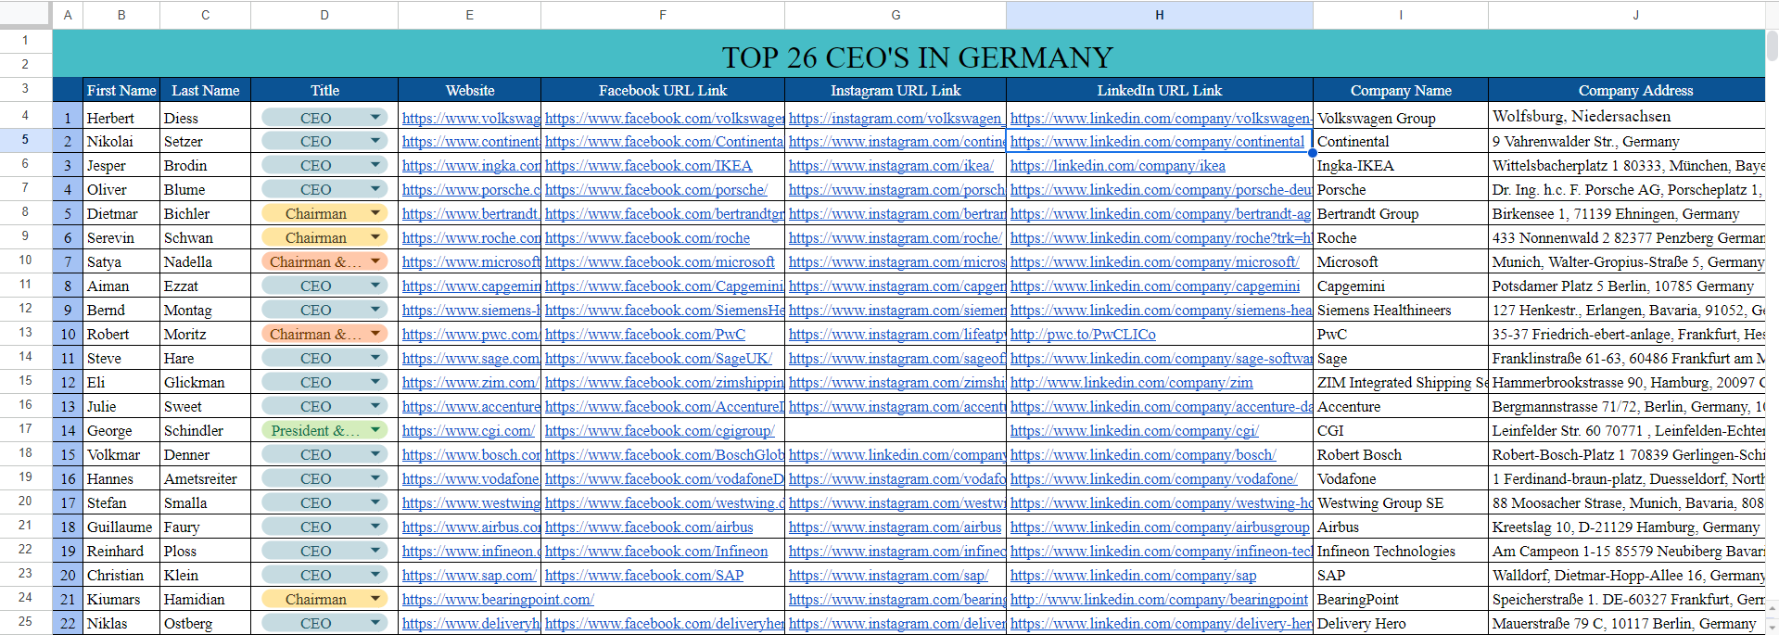Click the select-all corner box
The width and height of the screenshot is (1779, 635).
(x=25, y=14)
